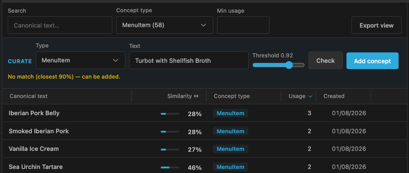
Task: Focus the Canonical text search field
Action: click(x=60, y=25)
